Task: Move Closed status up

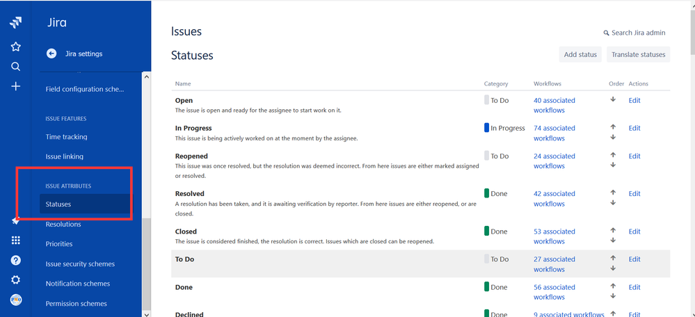Action: [613, 230]
